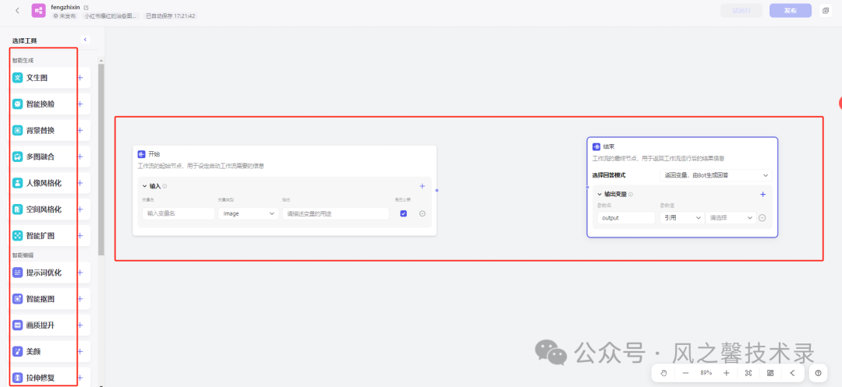Viewport: 842px width, 387px height.
Task: Remove the output variable row
Action: click(762, 217)
